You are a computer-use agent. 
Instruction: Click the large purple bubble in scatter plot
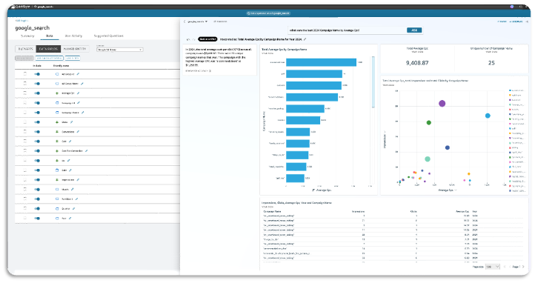pyautogui.click(x=442, y=103)
